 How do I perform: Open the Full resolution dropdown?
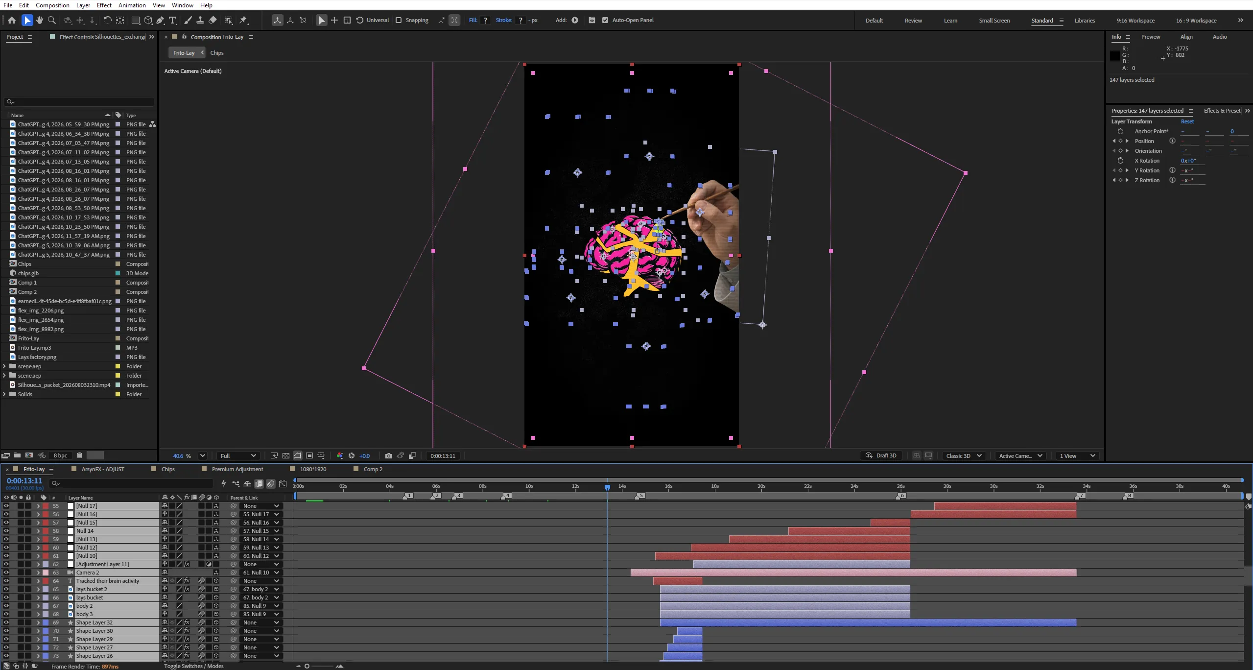pos(238,455)
